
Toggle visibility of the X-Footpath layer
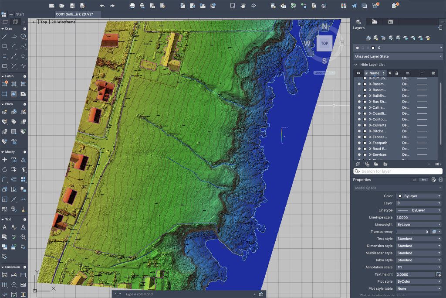click(359, 143)
